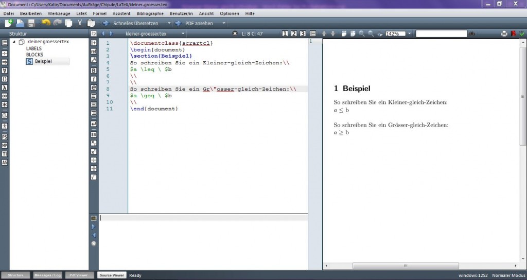Toggle the Messages / Log panel button
527x280 pixels.
pos(47,275)
